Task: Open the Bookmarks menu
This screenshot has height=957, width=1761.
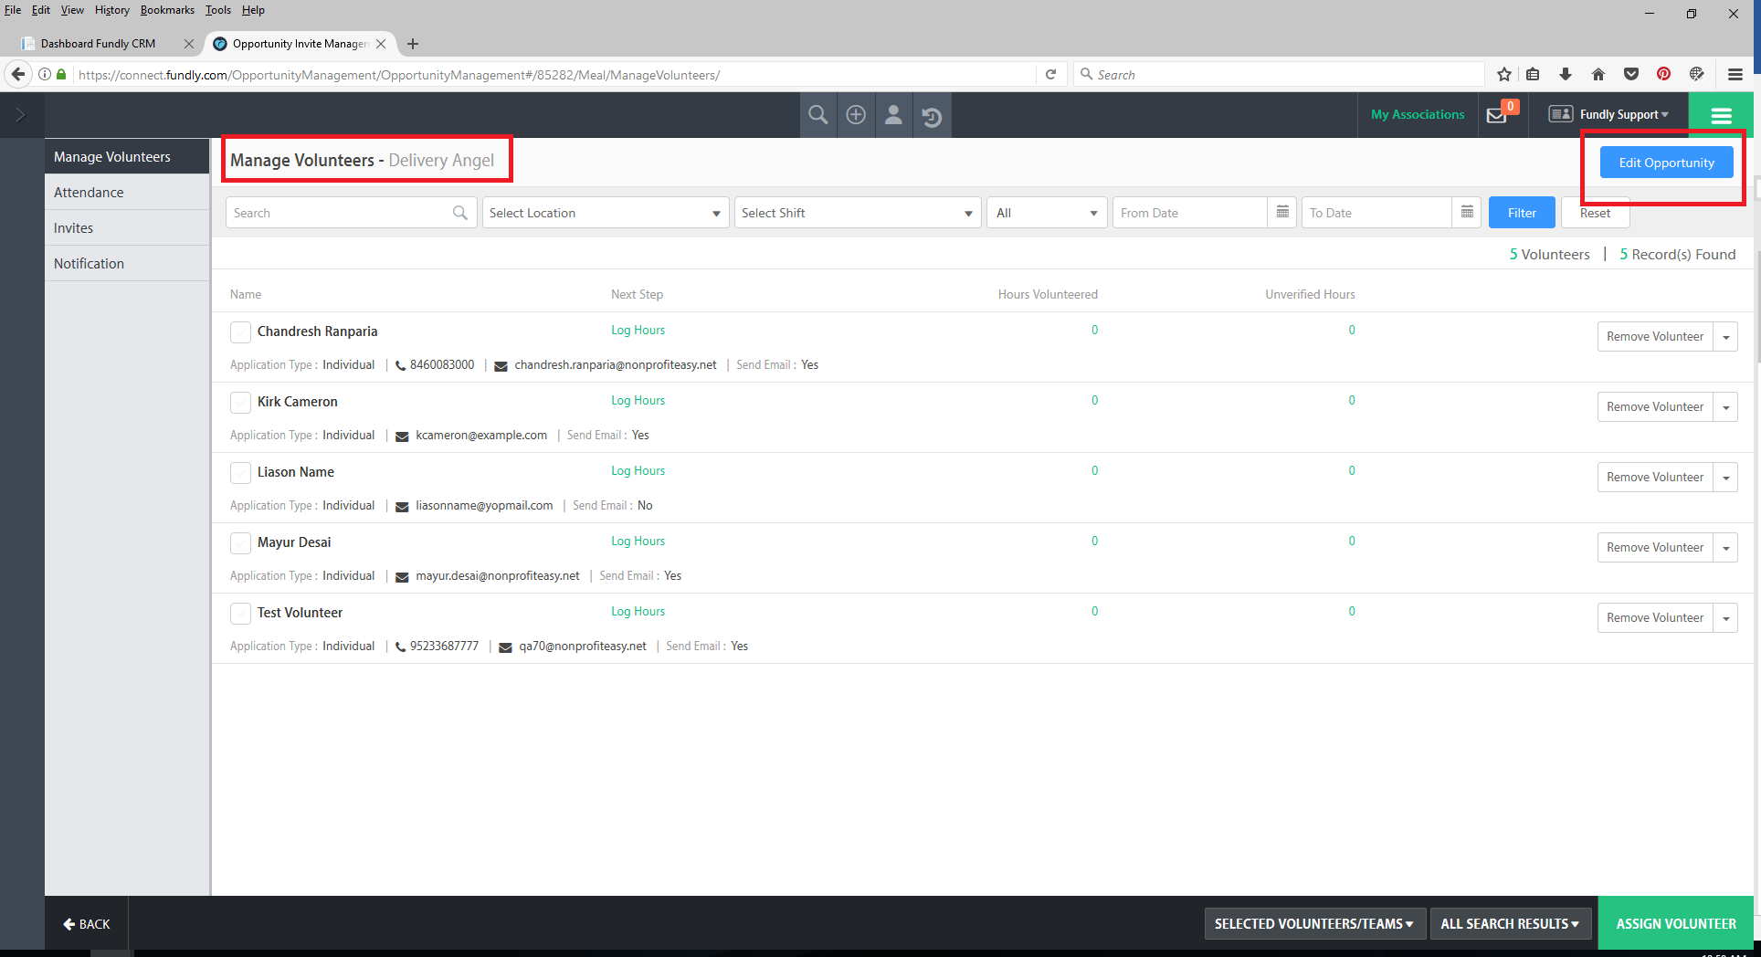Action: point(167,10)
